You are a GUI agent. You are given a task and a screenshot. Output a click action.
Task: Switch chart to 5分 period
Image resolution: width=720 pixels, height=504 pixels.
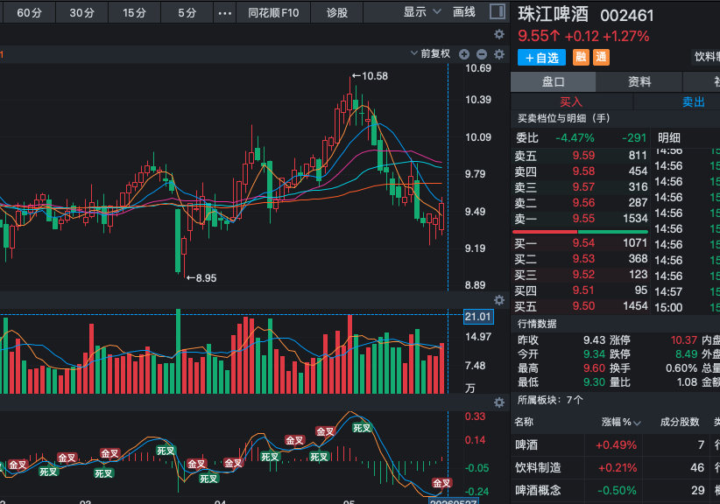pyautogui.click(x=187, y=12)
